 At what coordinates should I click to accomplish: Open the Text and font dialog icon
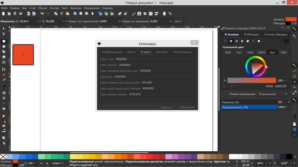click(139, 13)
